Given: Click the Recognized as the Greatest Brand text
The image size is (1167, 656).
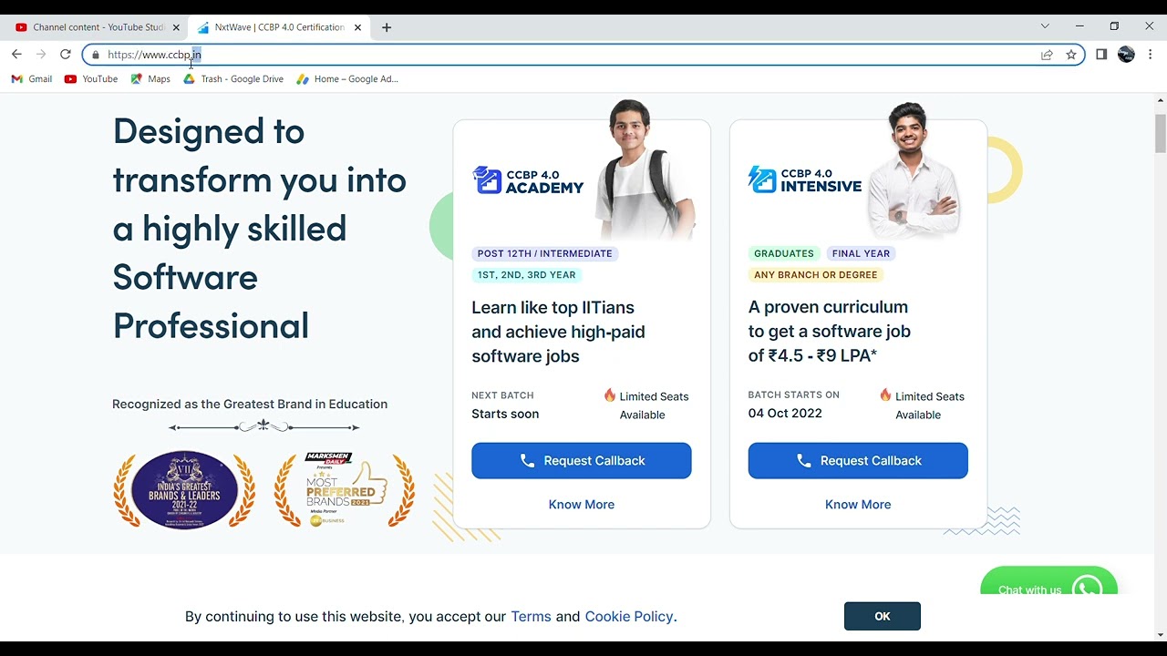Looking at the screenshot, I should click(250, 405).
